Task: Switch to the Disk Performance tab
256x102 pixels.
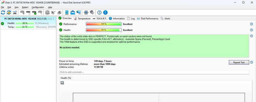Action: [148, 18]
